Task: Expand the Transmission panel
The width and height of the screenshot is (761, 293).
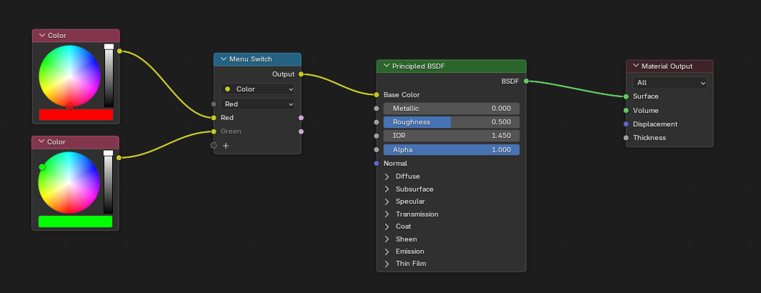Action: coord(387,214)
